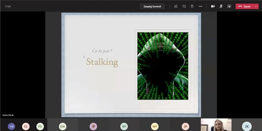Select the JP participant tile
The width and height of the screenshot is (262, 131).
(x=185, y=125)
